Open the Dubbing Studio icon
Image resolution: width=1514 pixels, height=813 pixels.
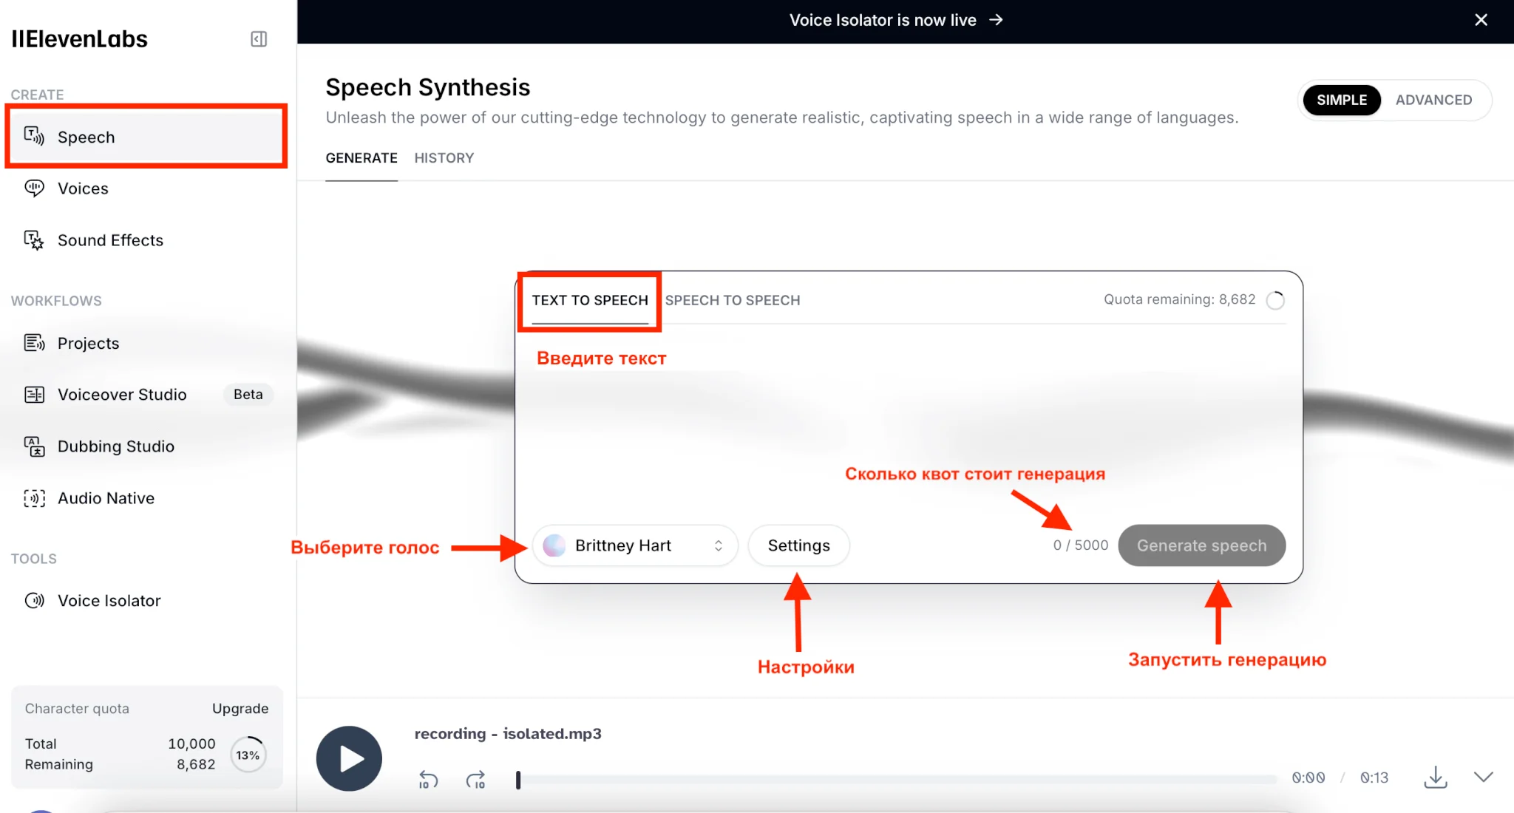pos(34,446)
